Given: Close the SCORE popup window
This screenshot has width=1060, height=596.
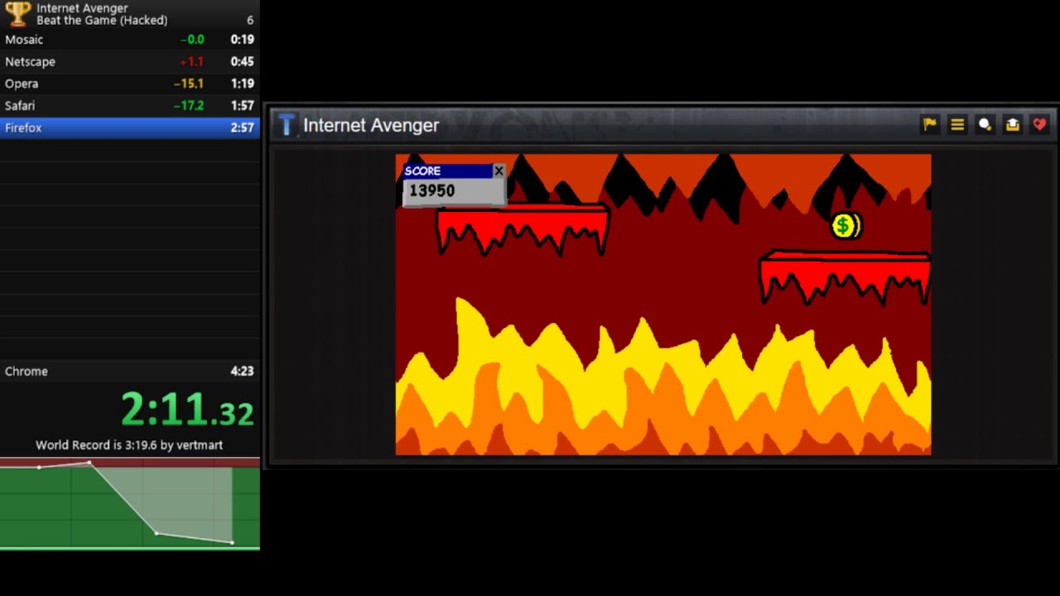Looking at the screenshot, I should [x=499, y=171].
